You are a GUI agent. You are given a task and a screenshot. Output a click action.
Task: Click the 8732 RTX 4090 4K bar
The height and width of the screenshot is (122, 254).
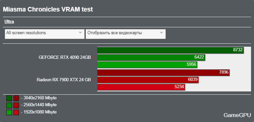171,50
